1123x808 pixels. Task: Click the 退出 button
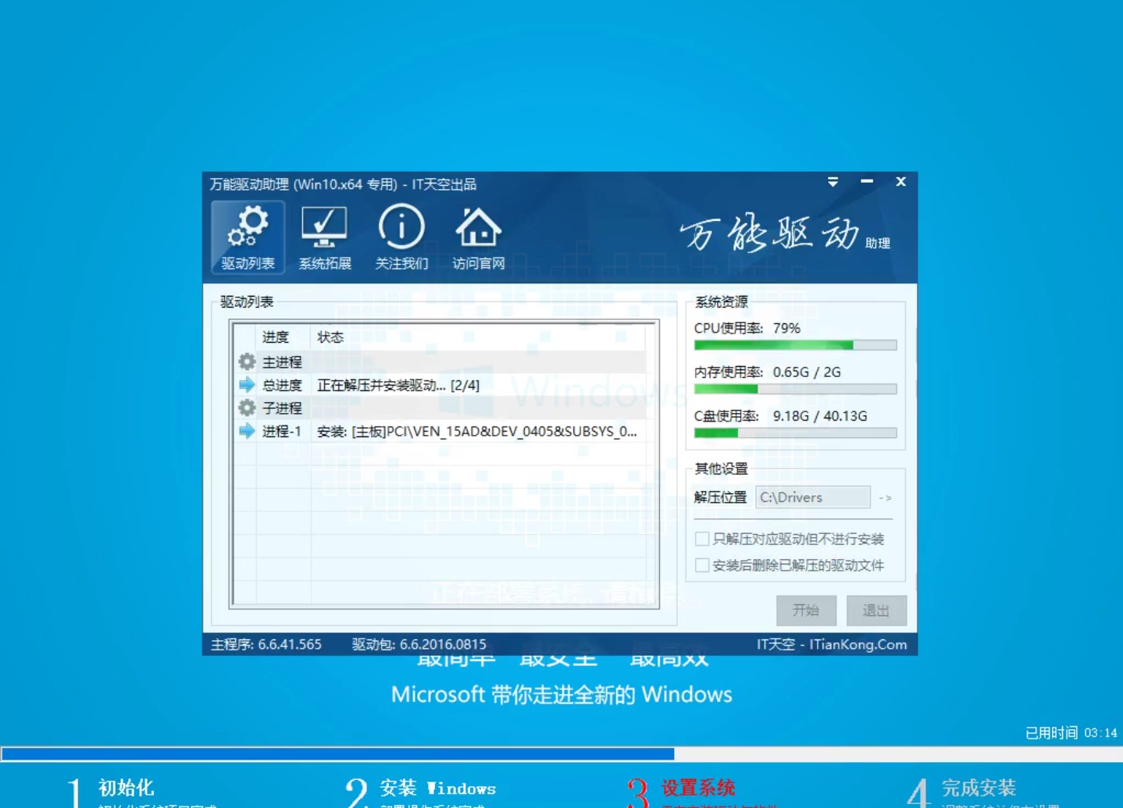pos(876,610)
